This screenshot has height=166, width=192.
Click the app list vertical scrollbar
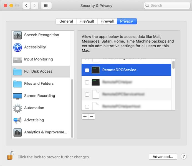click(173, 65)
